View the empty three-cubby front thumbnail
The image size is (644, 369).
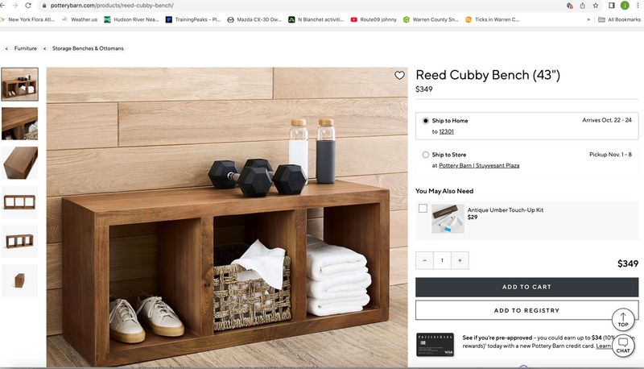coord(19,202)
